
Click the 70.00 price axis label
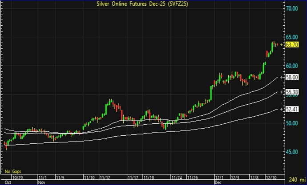[x=292, y=8]
